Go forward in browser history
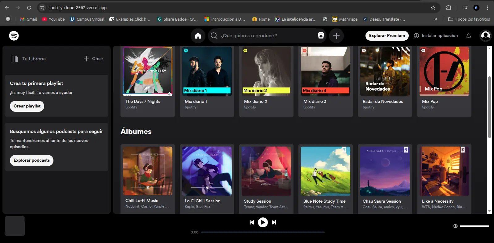 click(18, 8)
